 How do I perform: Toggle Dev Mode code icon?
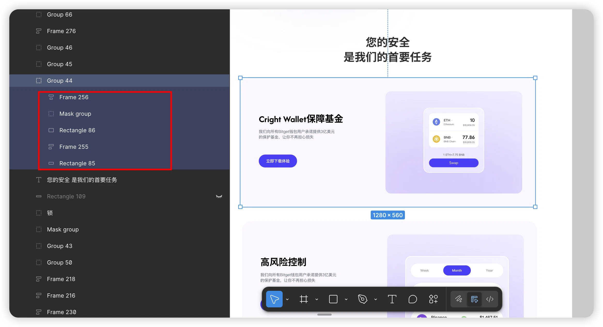[490, 299]
